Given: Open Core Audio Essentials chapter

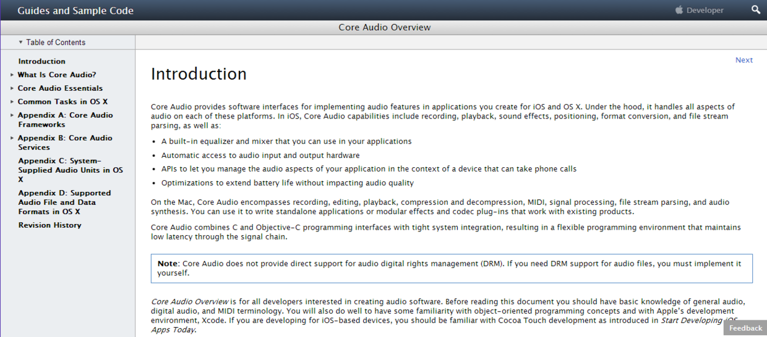Looking at the screenshot, I should [60, 88].
